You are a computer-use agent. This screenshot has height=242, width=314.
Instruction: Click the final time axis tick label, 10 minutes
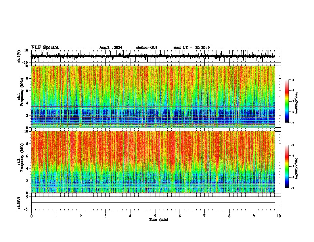[x=279, y=216]
